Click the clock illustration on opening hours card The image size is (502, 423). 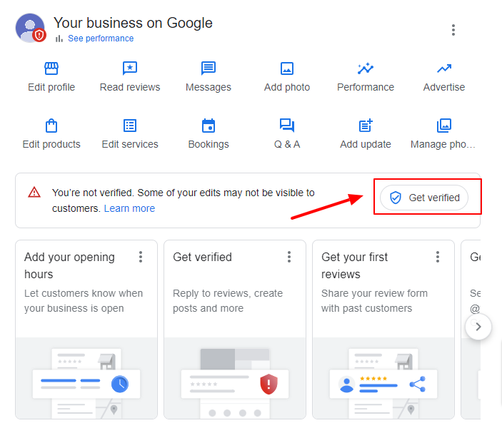coord(120,384)
